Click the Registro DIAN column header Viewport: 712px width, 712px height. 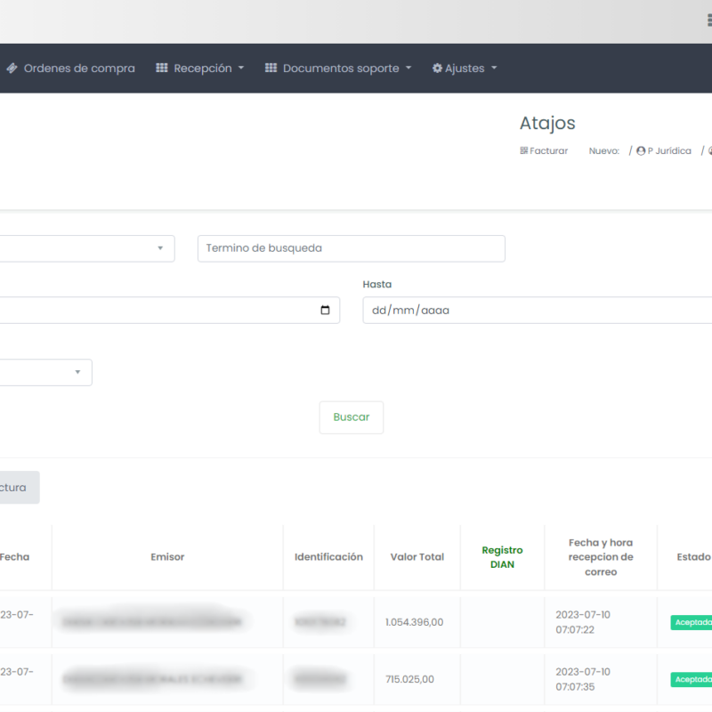coord(502,557)
